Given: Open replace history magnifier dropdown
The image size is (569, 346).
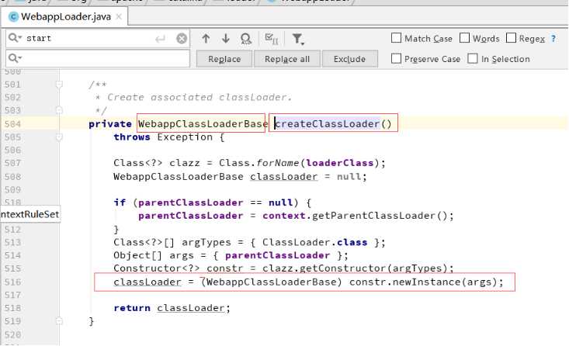Looking at the screenshot, I should pyautogui.click(x=15, y=58).
